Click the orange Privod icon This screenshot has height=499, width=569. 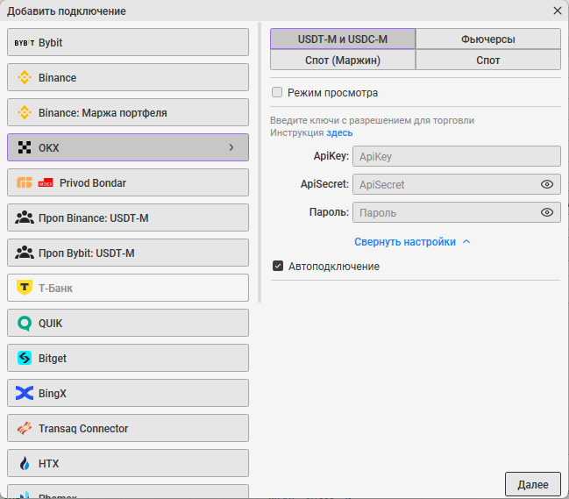(x=25, y=183)
